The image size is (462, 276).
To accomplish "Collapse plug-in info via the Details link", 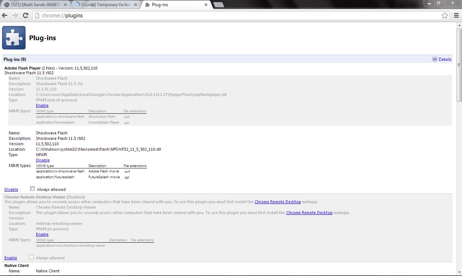I will [x=445, y=59].
